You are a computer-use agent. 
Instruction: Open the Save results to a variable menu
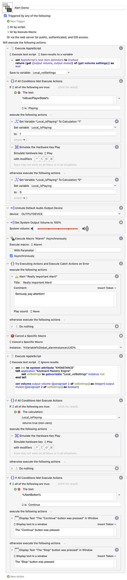coord(55,54)
